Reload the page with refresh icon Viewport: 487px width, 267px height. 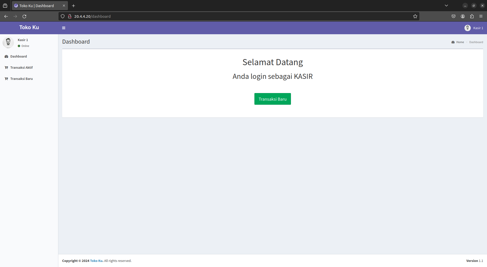[24, 16]
